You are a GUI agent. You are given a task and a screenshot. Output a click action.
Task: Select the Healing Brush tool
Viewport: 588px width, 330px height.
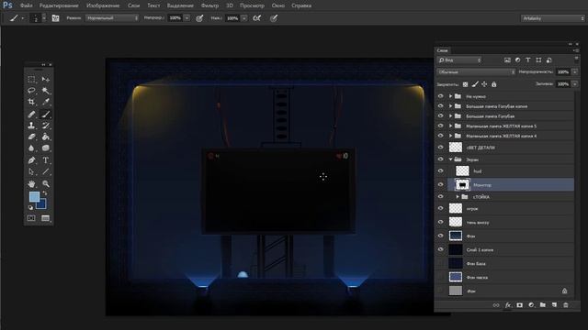31,114
